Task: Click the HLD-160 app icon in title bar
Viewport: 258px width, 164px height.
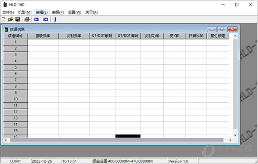Action: [x=5, y=5]
